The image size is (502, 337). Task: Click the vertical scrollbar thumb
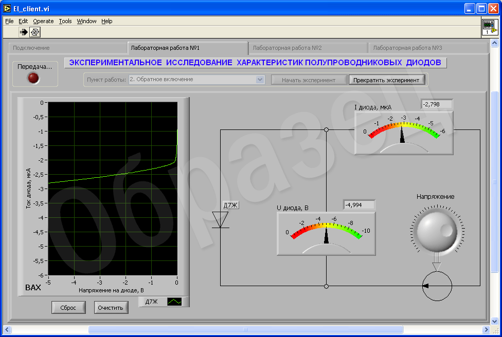pyautogui.click(x=494, y=182)
